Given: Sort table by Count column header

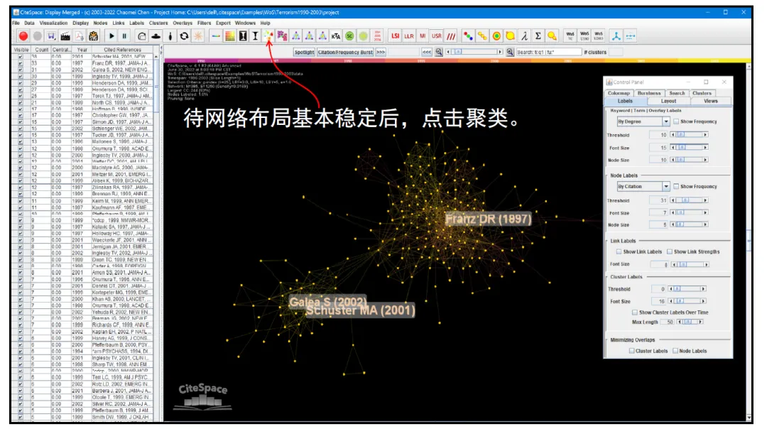Looking at the screenshot, I should (42, 50).
